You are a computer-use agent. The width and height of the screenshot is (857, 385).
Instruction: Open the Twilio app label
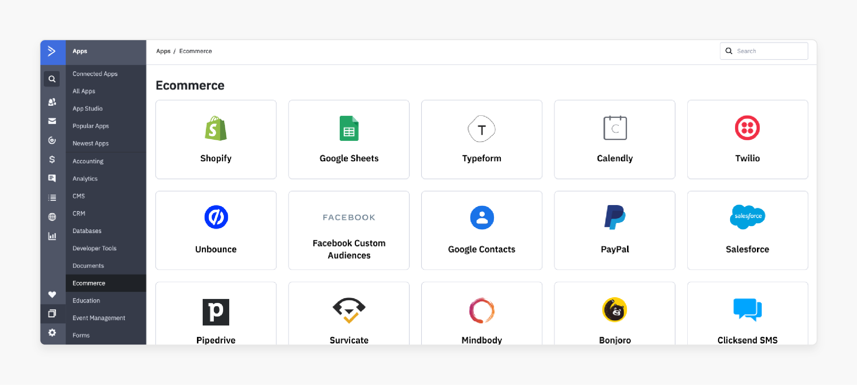(748, 158)
